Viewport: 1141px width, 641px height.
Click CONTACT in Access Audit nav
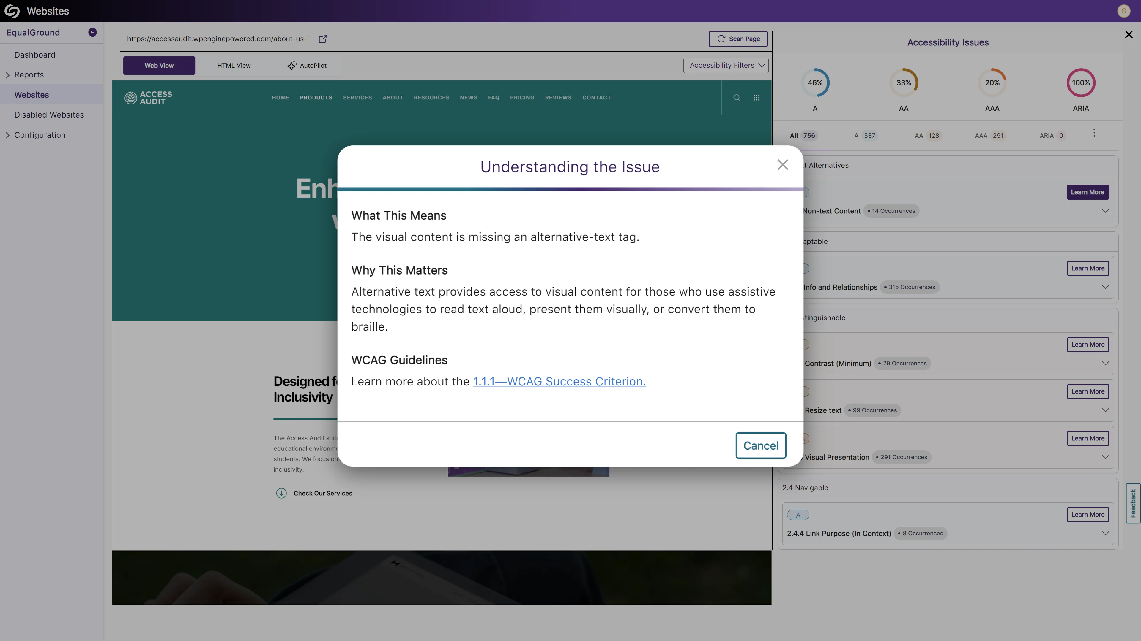coord(597,98)
